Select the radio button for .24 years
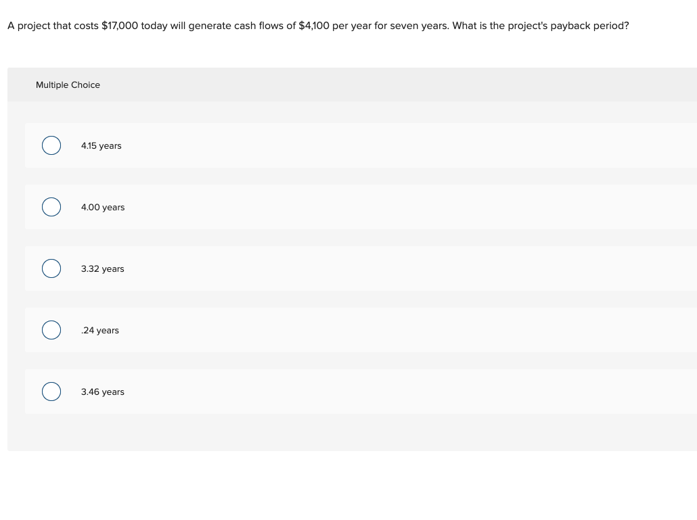Image resolution: width=697 pixels, height=520 pixels. pyautogui.click(x=51, y=330)
